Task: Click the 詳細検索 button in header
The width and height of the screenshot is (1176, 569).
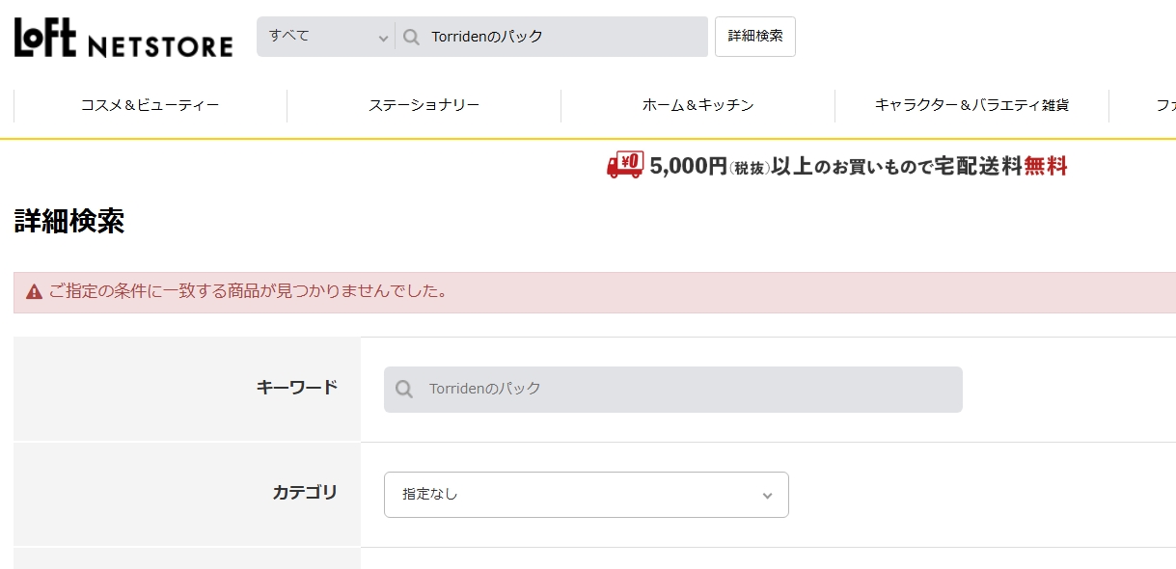Action: [755, 37]
